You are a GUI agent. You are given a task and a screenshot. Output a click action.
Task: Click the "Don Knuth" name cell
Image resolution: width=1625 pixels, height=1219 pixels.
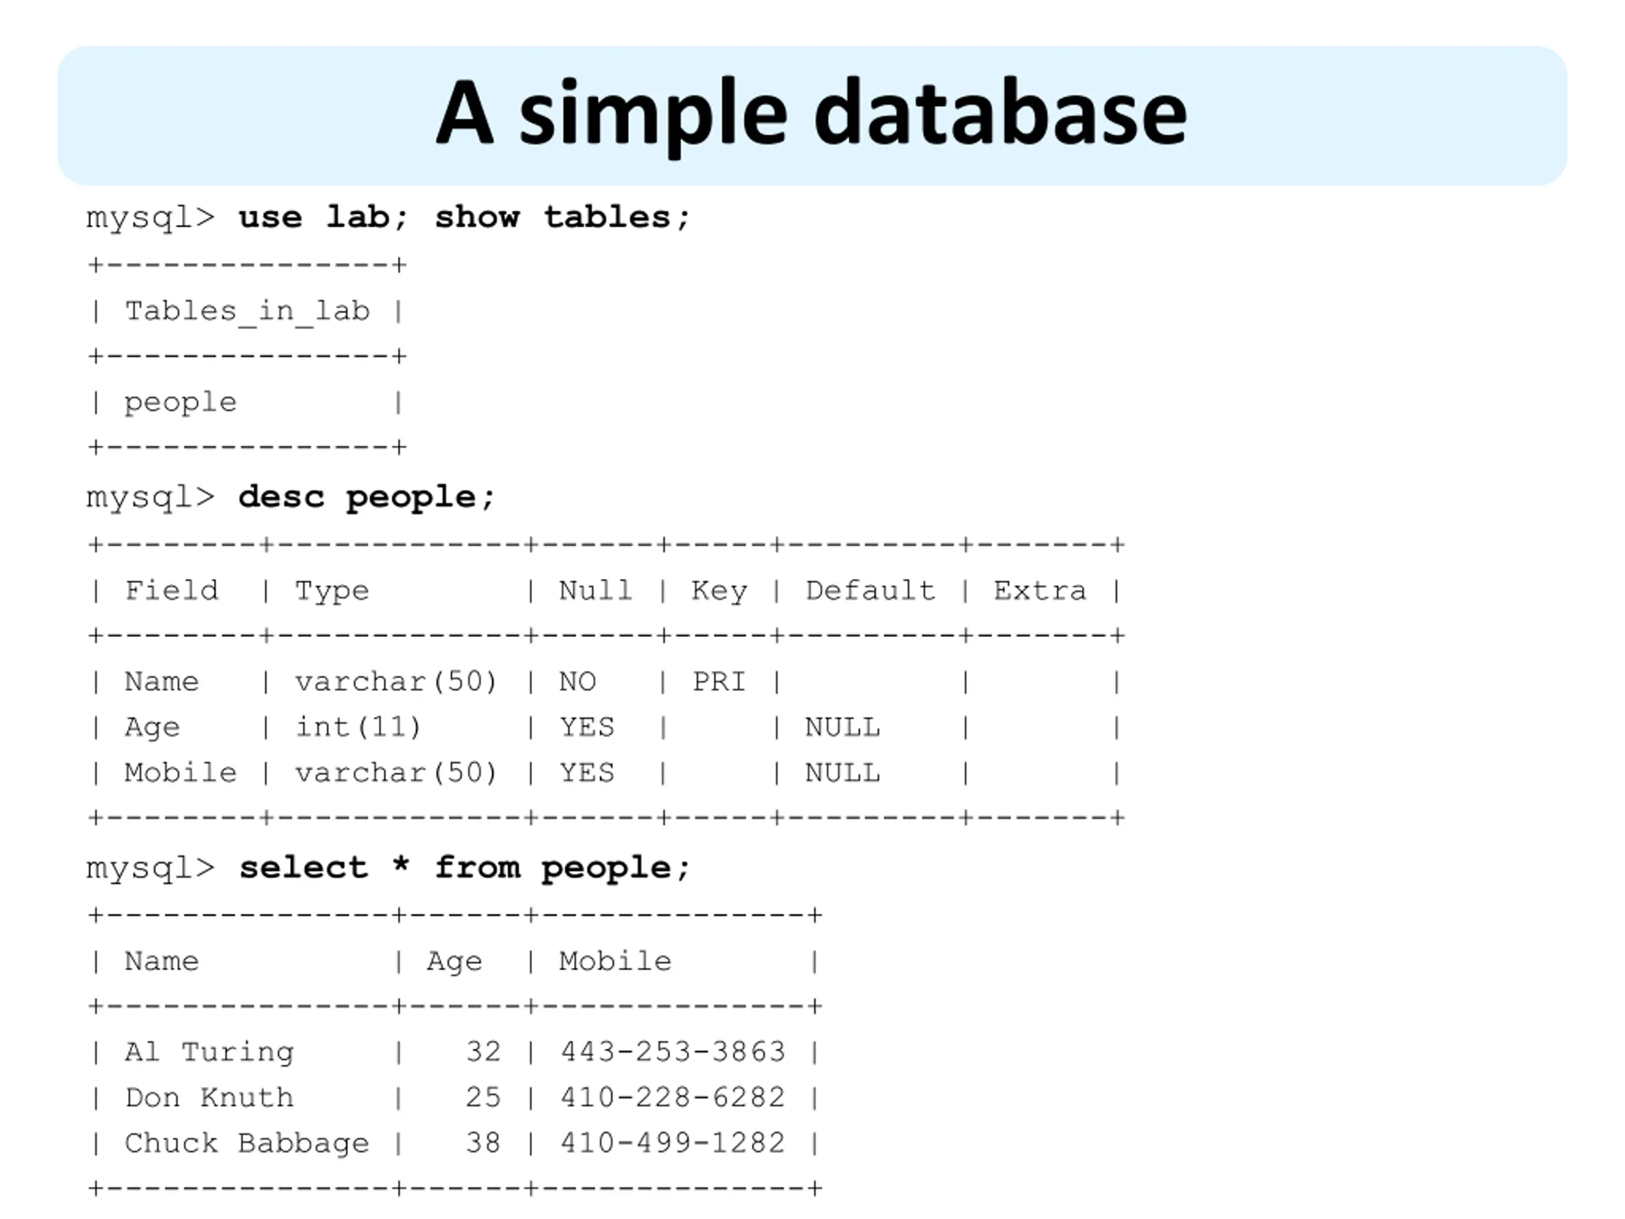point(209,1098)
